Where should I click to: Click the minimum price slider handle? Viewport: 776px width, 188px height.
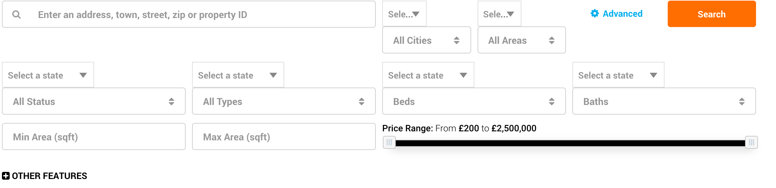(x=389, y=142)
